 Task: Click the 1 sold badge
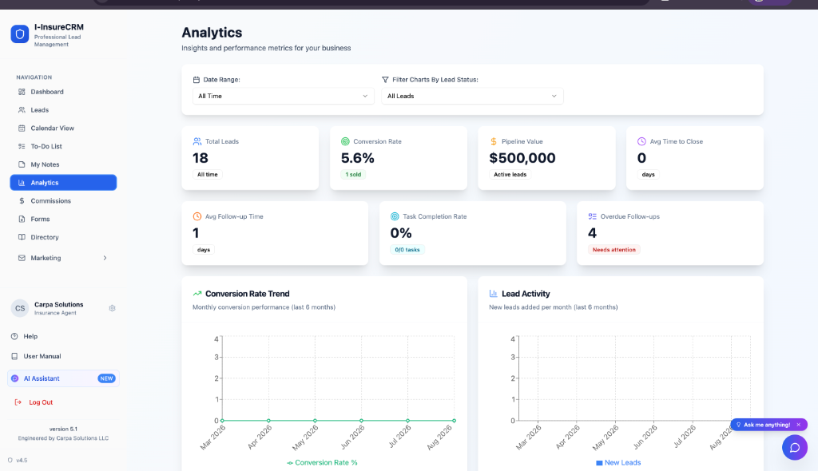(353, 175)
